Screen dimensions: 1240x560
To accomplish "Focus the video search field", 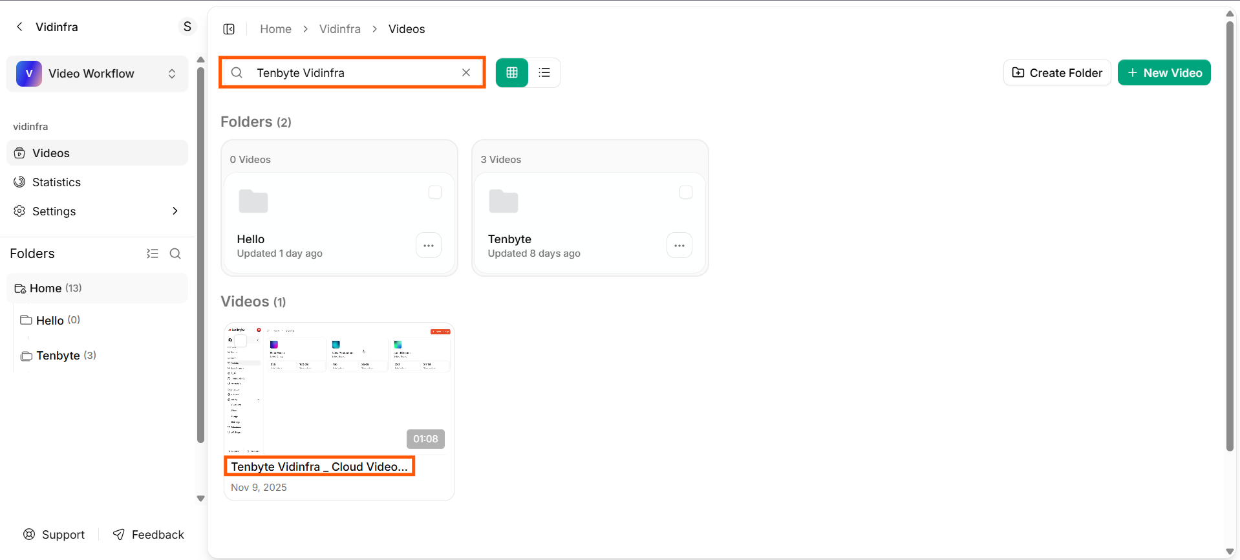I will click(x=352, y=72).
